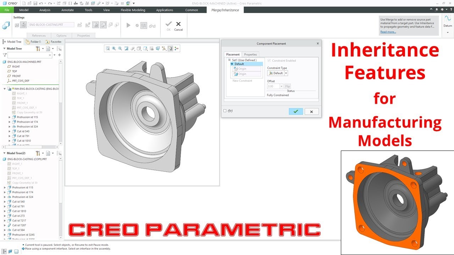Screen dimensions: 454x255
Task: Switch to the Folder Browser navigator tab
Action: coord(33,42)
